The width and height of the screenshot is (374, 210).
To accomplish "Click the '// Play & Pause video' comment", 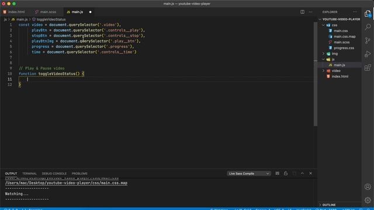I will (x=41, y=68).
